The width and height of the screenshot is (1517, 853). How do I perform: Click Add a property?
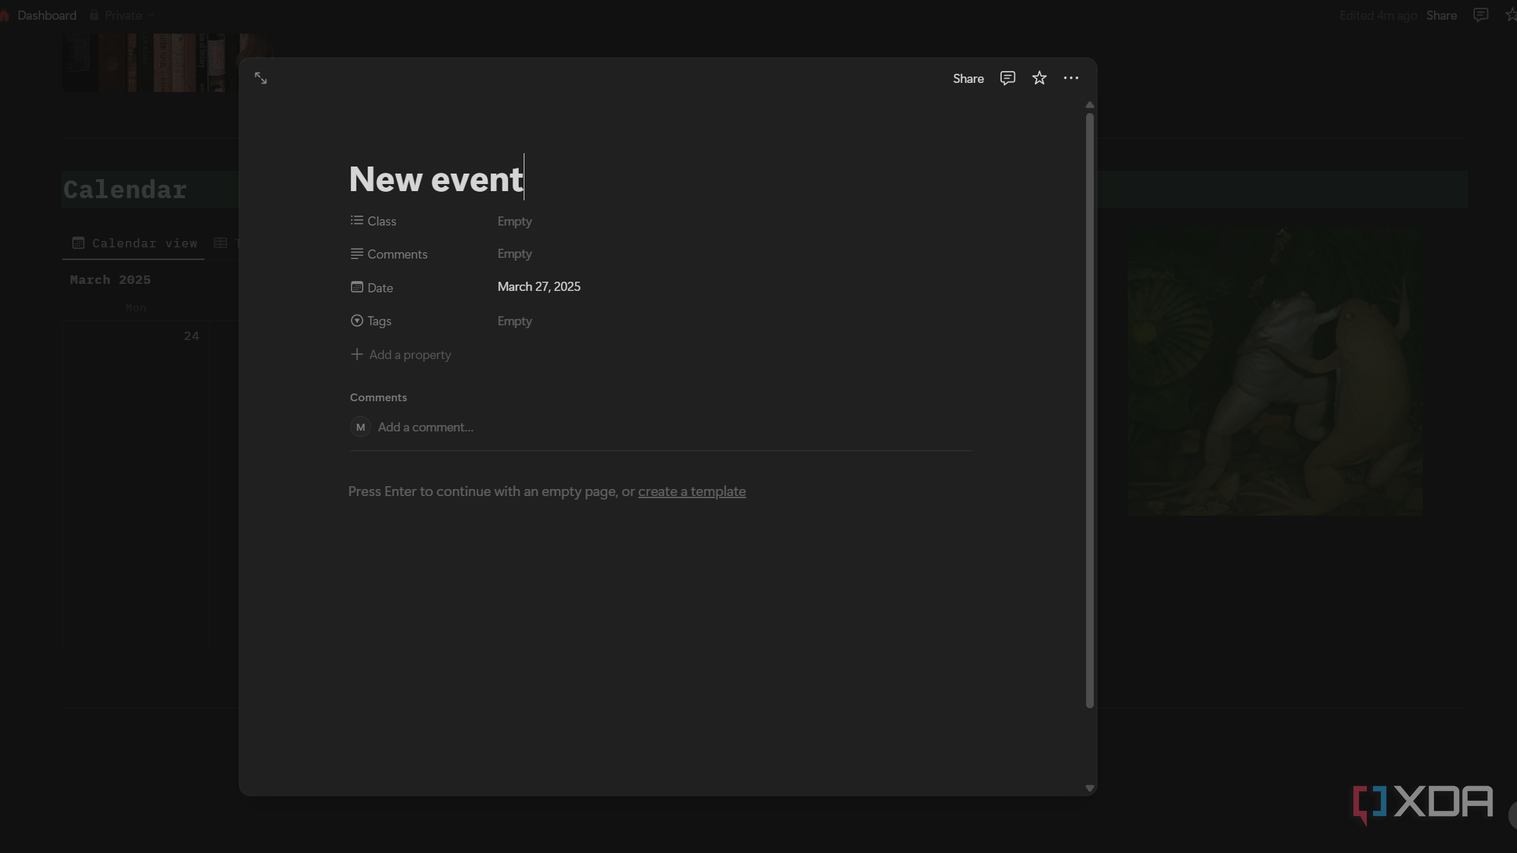[x=401, y=355]
